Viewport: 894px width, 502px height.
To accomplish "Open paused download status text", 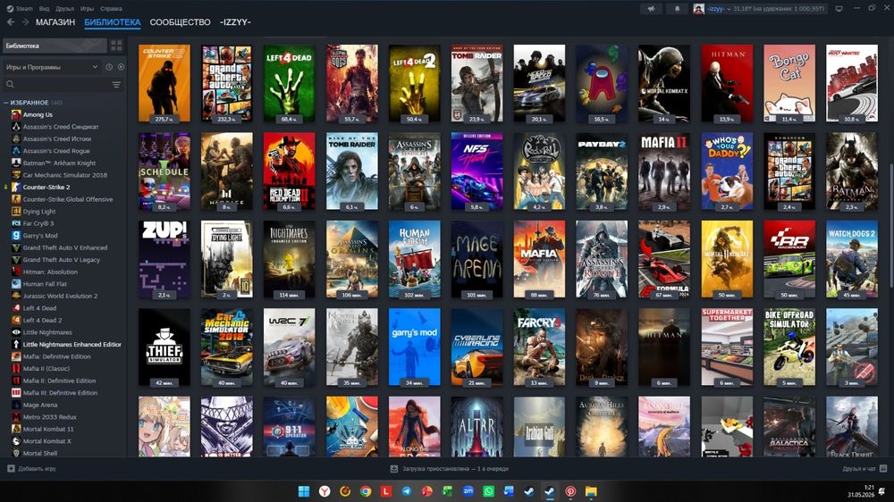I will click(455, 468).
